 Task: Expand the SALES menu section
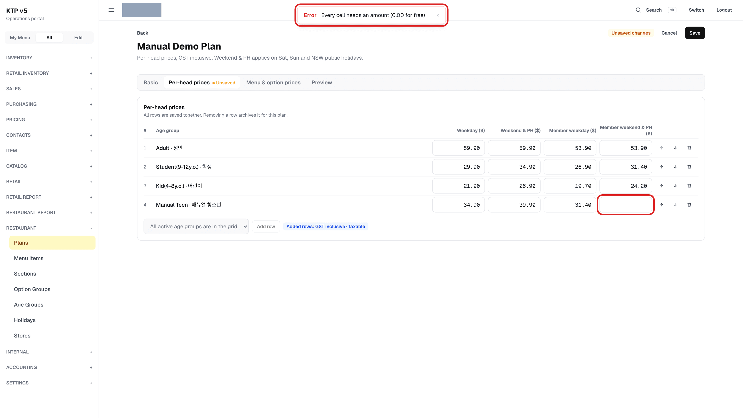(49, 89)
